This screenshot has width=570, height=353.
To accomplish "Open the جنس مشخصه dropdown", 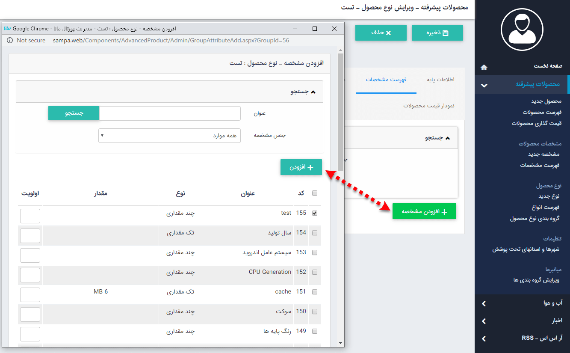I will (169, 136).
